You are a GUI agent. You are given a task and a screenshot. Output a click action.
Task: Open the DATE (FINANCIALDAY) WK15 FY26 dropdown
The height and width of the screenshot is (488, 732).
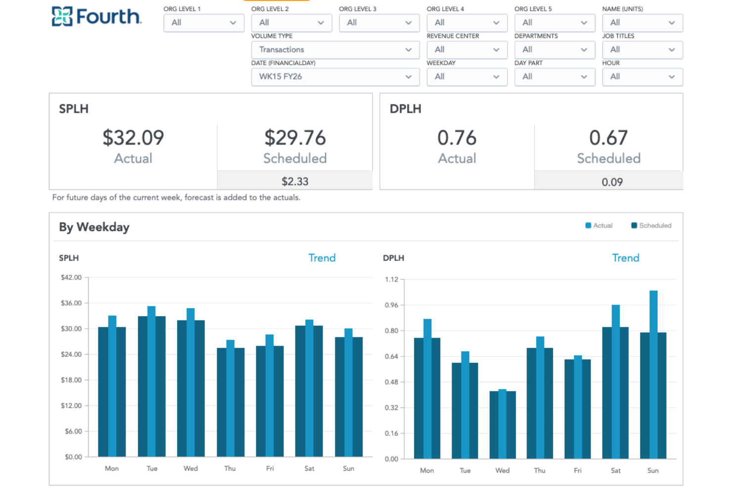tap(335, 77)
